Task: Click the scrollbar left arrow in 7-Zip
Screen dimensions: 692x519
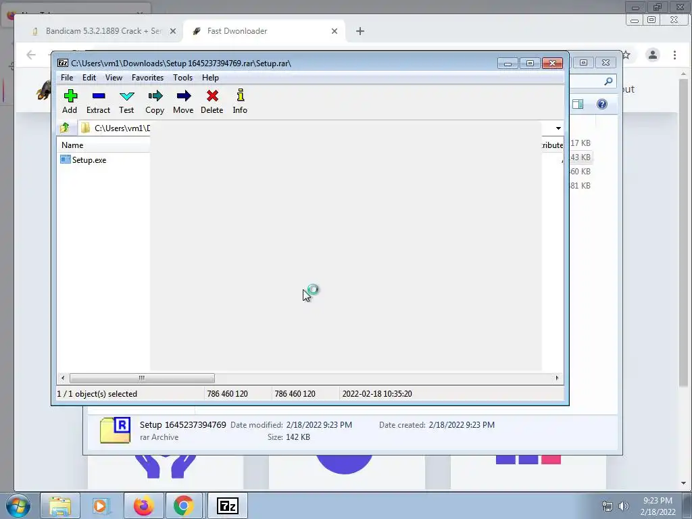Action: coord(63,378)
